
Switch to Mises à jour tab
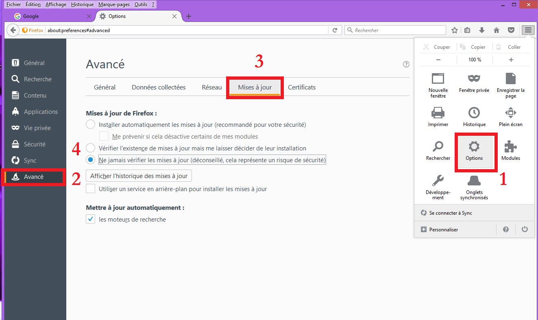[x=255, y=87]
